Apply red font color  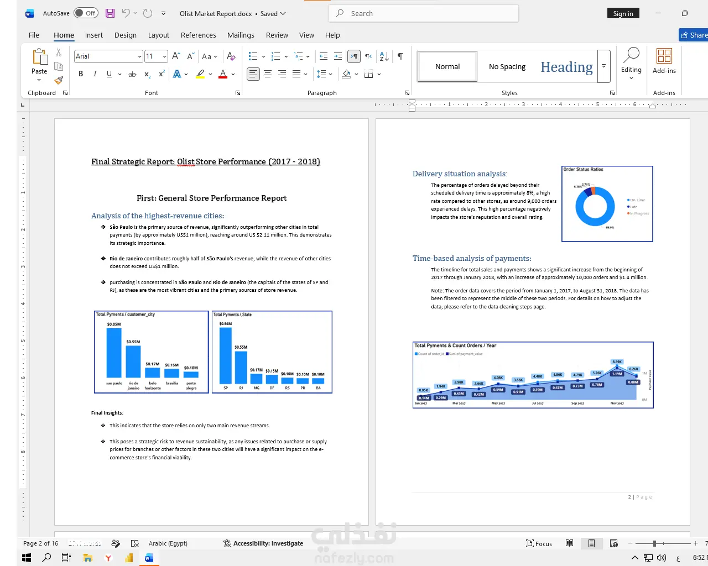(223, 74)
